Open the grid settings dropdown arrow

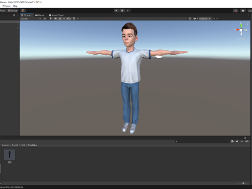pyautogui.click(x=78, y=18)
